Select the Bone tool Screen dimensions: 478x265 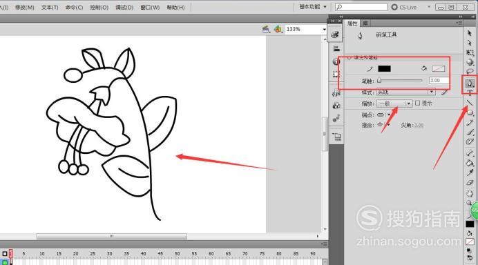(470, 153)
